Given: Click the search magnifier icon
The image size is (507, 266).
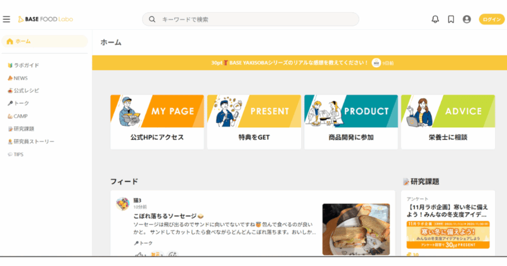Looking at the screenshot, I should (x=152, y=20).
